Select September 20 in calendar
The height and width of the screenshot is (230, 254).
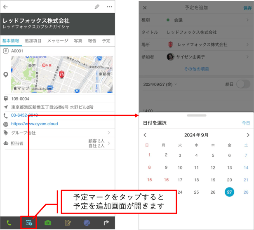[x=229, y=180]
